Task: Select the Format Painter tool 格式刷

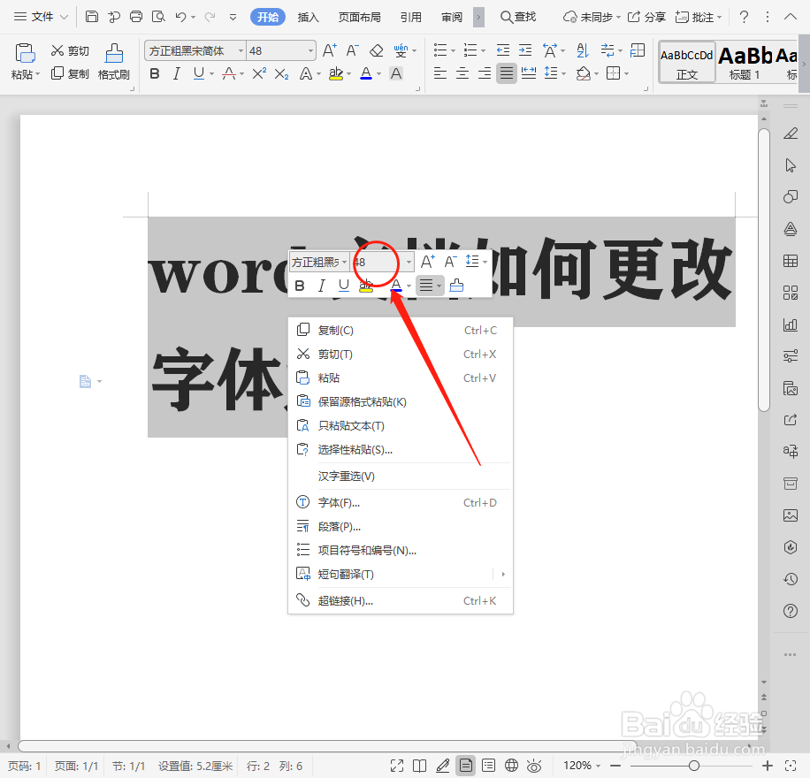Action: 113,61
